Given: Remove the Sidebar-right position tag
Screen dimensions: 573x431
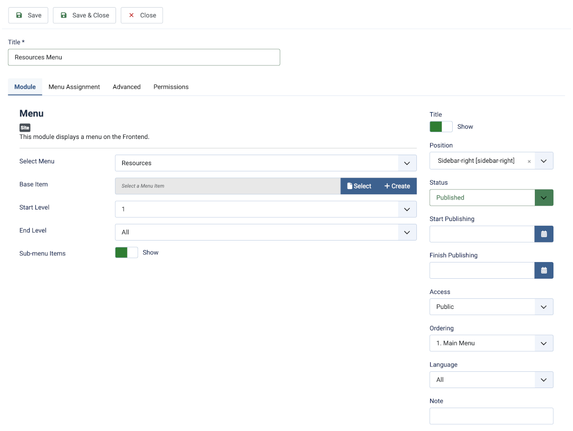Looking at the screenshot, I should point(529,161).
